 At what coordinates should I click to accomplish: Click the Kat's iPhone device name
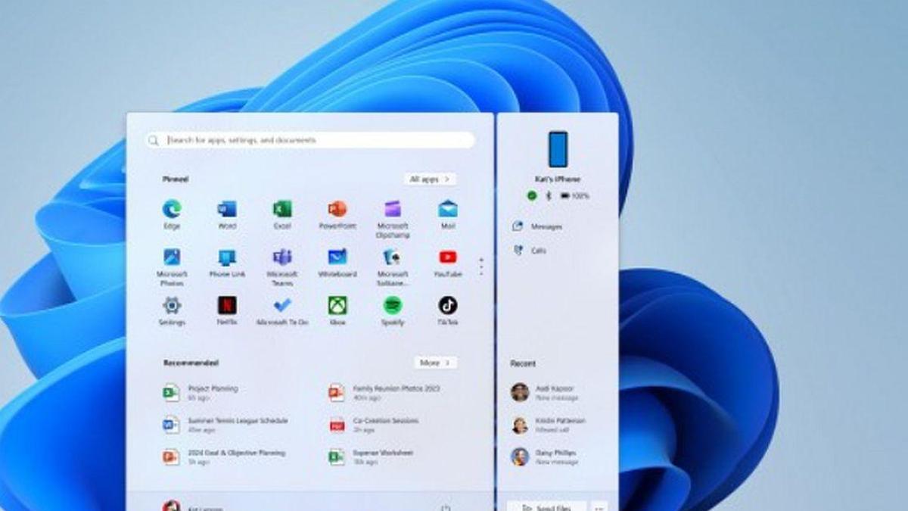[558, 179]
